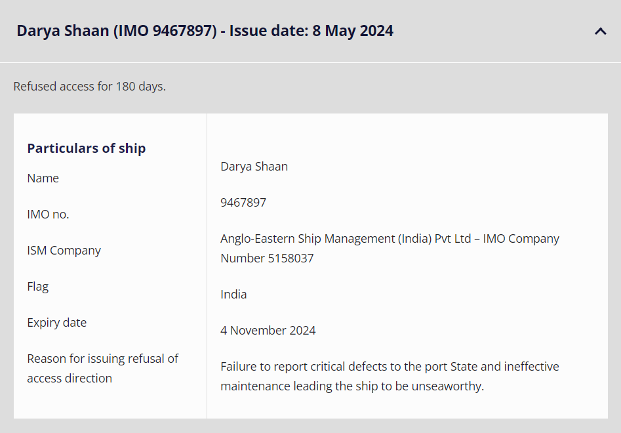Select the 'Particulars of ship' heading

(86, 148)
